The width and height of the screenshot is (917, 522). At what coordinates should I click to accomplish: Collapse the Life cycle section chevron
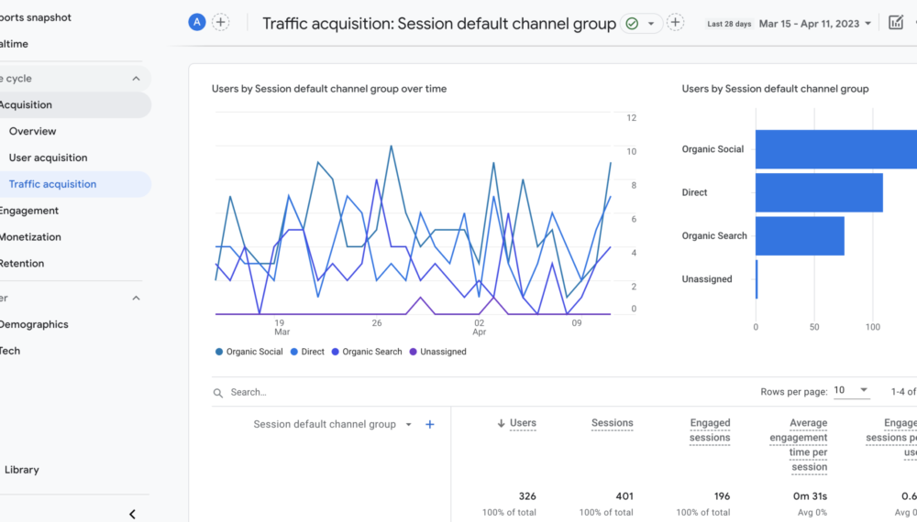click(x=137, y=78)
